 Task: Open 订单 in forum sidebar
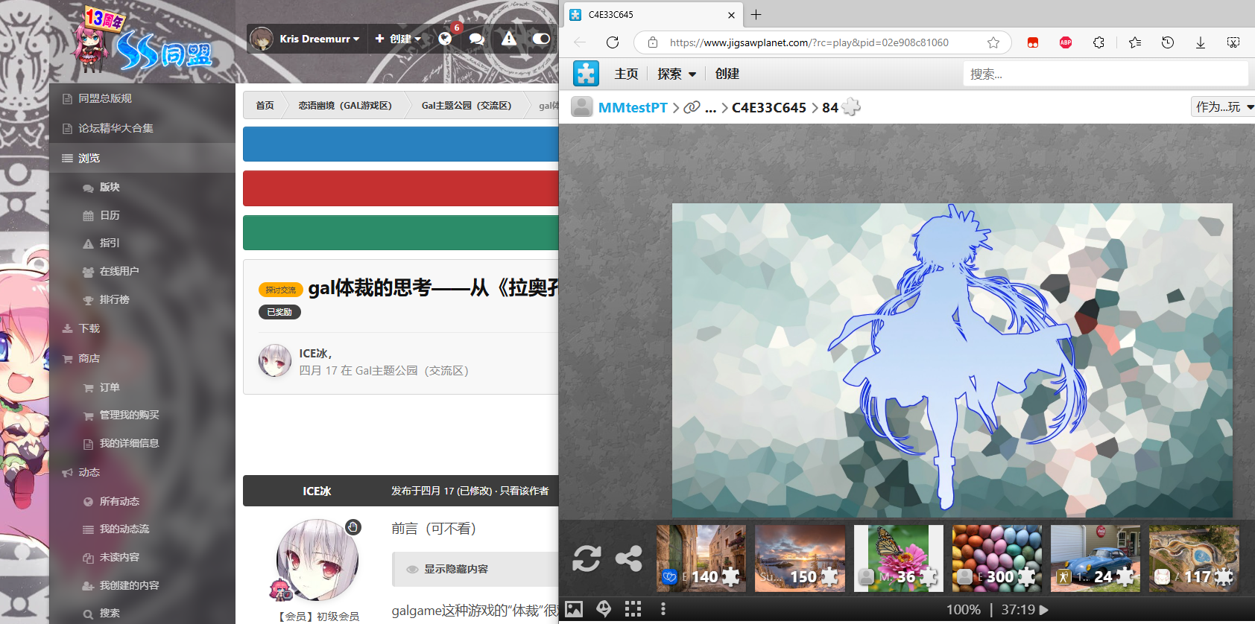[x=110, y=387]
